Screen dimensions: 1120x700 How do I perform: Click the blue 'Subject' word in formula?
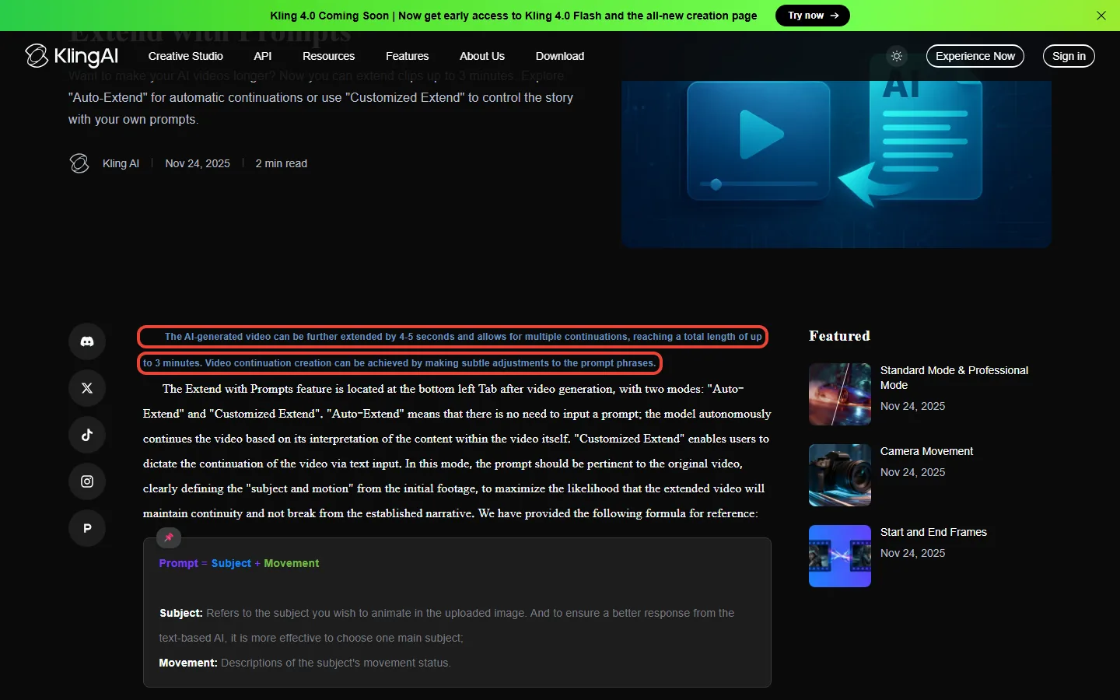[x=231, y=563]
